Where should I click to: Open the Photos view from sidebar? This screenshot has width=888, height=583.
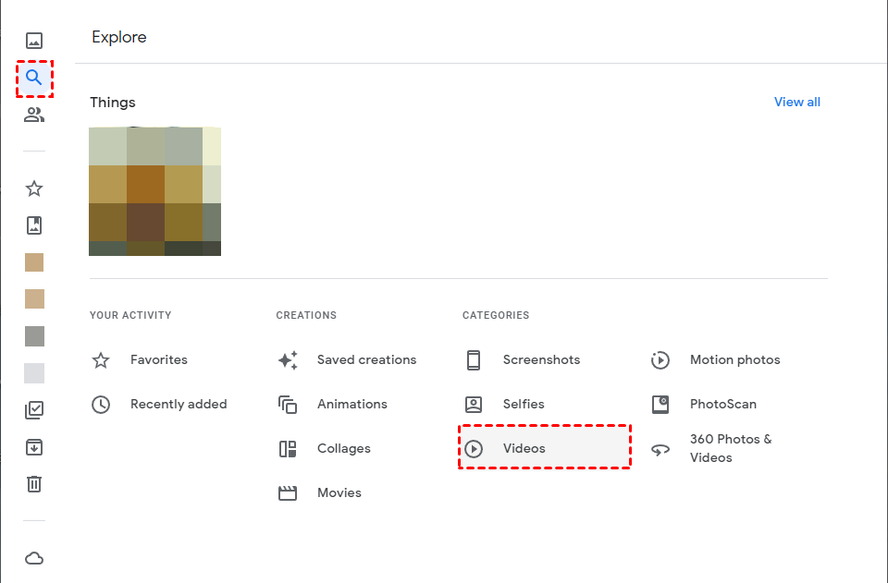coord(34,41)
